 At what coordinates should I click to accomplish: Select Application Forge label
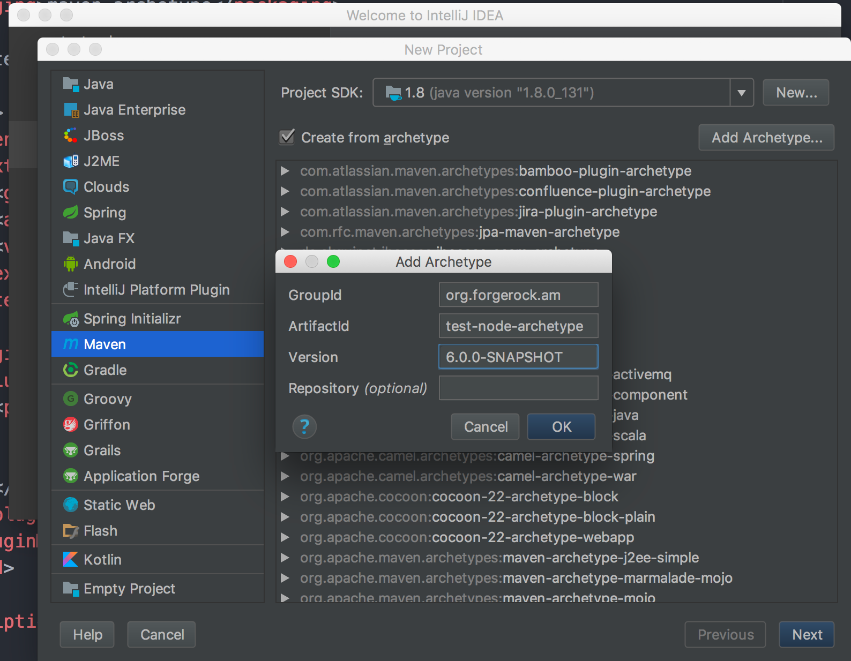(x=141, y=476)
